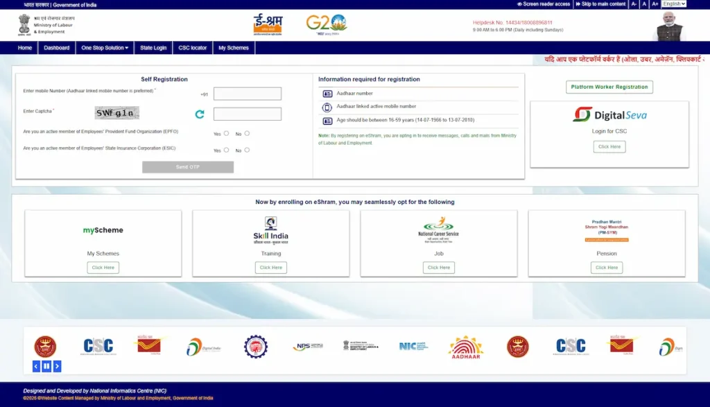The image size is (710, 407).
Task: Click Here under Login for CSC
Action: [609, 147]
